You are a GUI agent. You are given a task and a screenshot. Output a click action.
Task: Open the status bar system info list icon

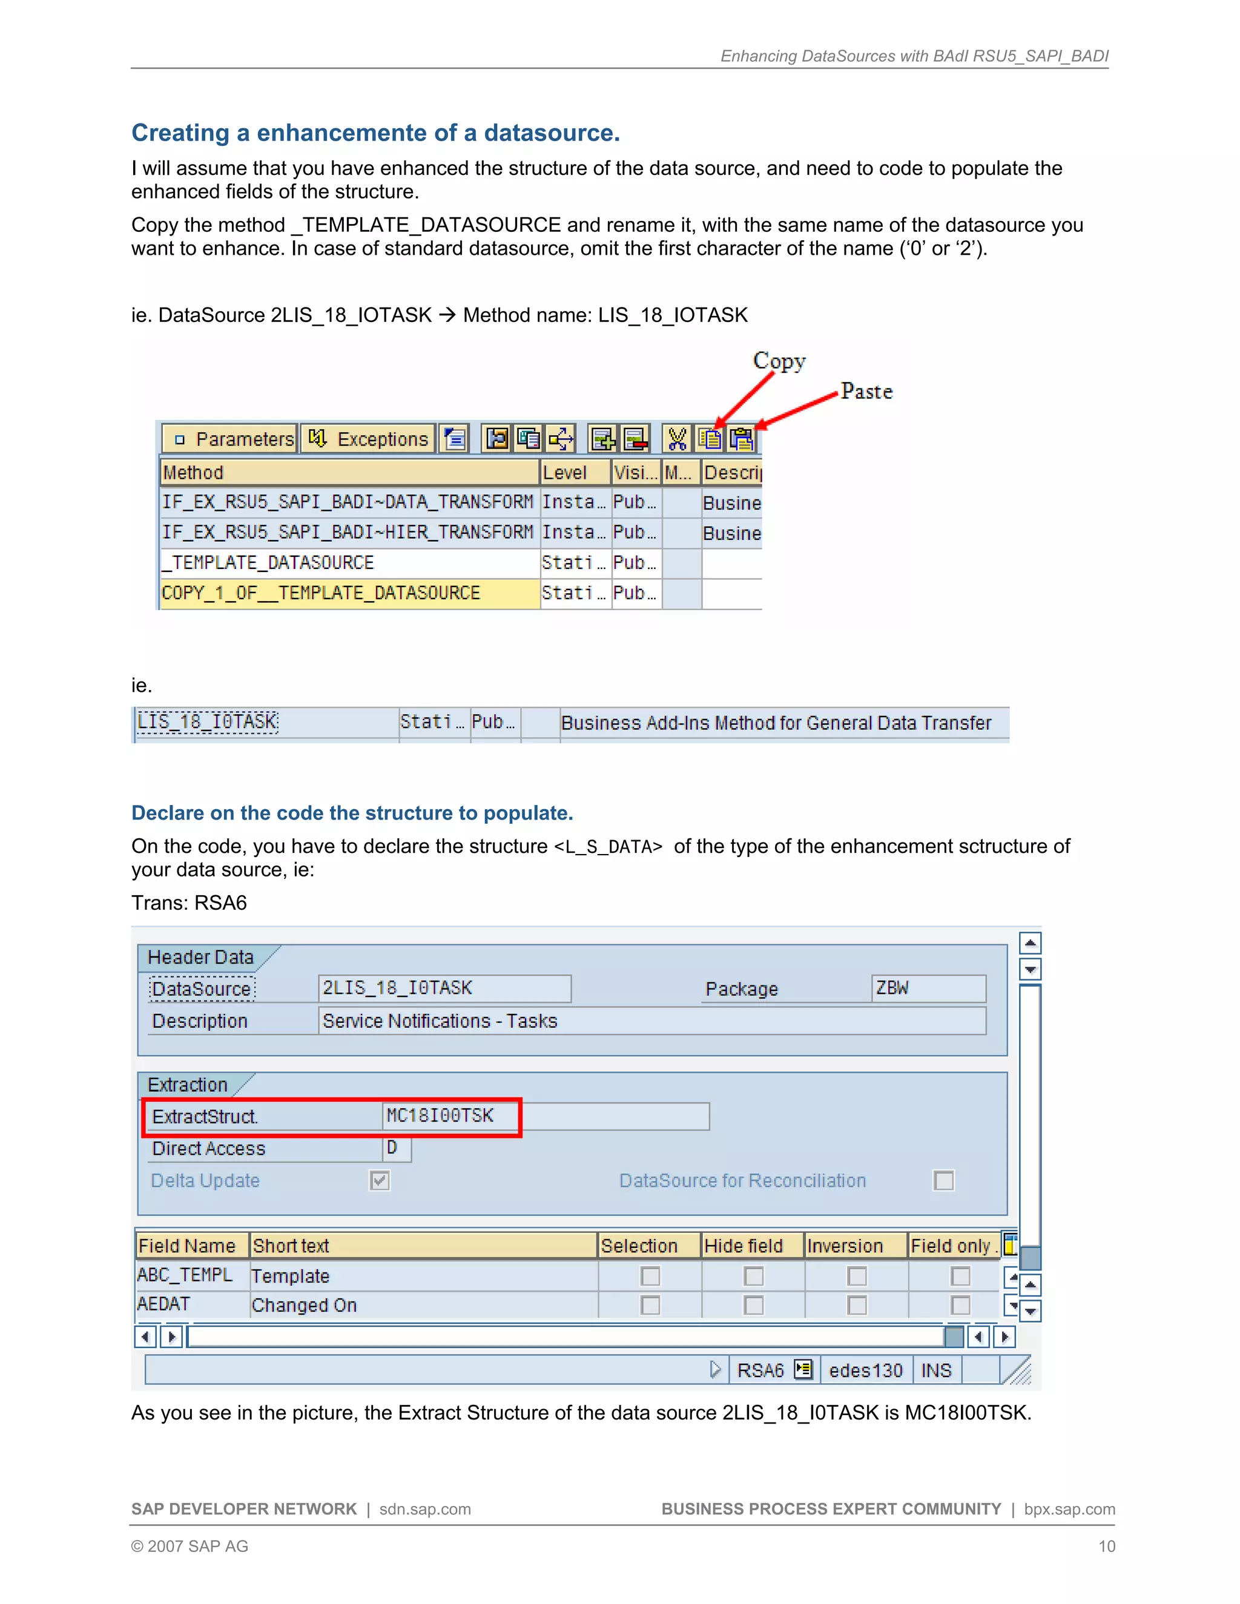[x=803, y=1370]
